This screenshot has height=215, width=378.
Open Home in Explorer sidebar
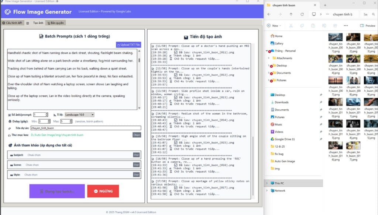276,36
